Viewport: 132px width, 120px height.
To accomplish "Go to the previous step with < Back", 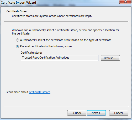I will 77,113.
